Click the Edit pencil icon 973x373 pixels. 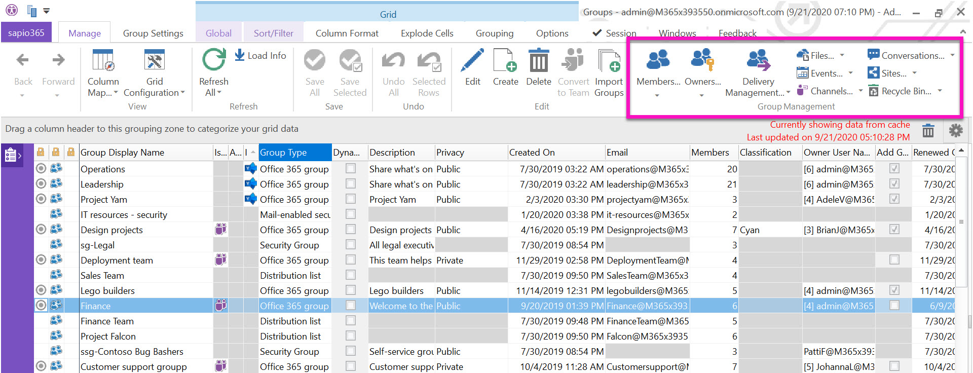(472, 60)
